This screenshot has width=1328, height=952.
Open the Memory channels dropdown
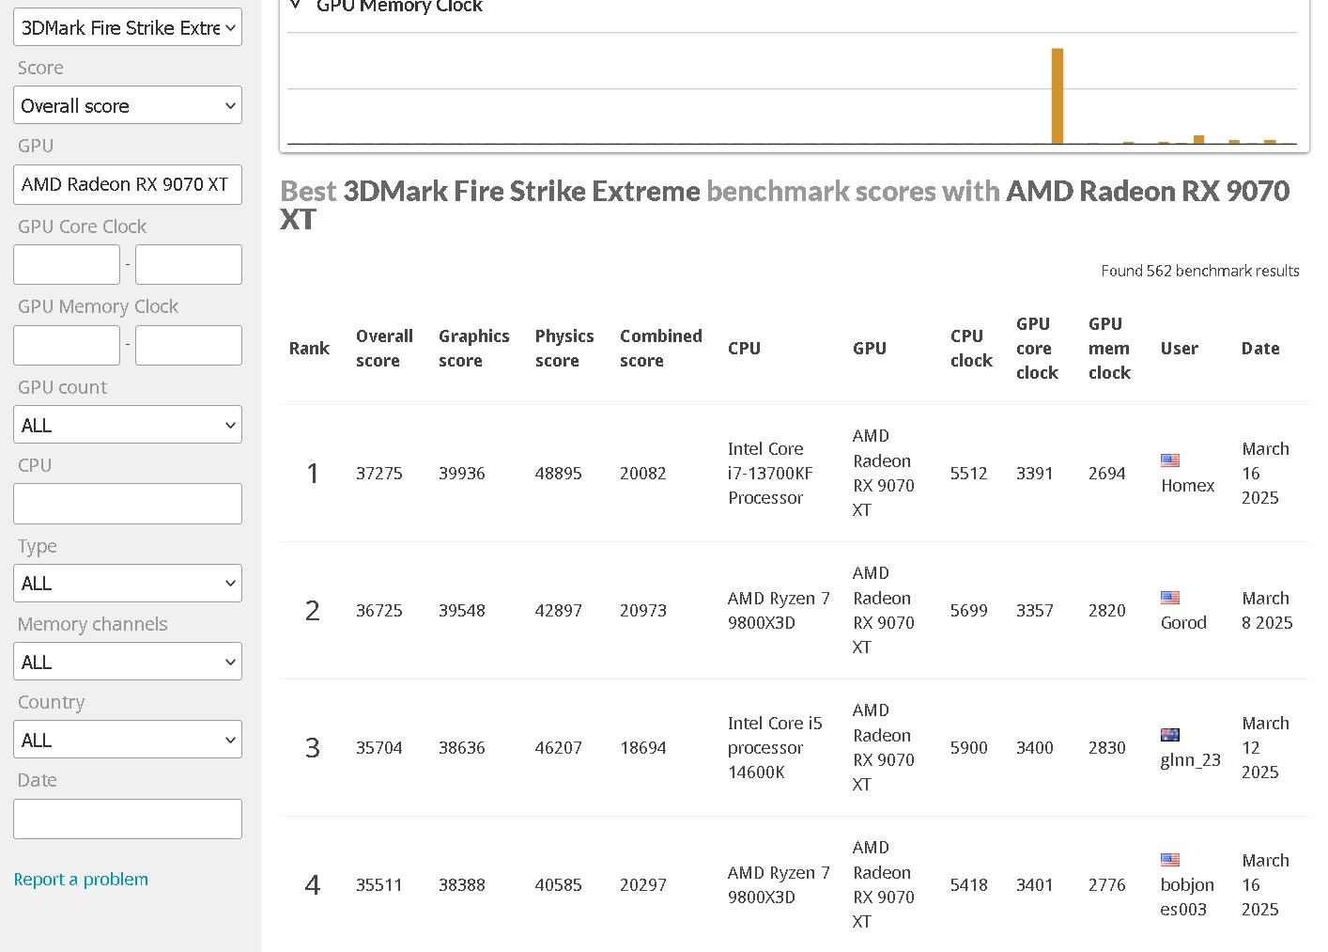click(128, 662)
